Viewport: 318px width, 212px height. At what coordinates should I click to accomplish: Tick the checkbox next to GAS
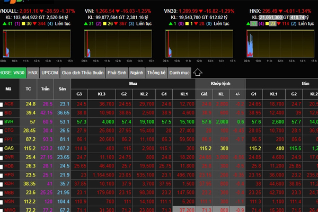[2, 148]
